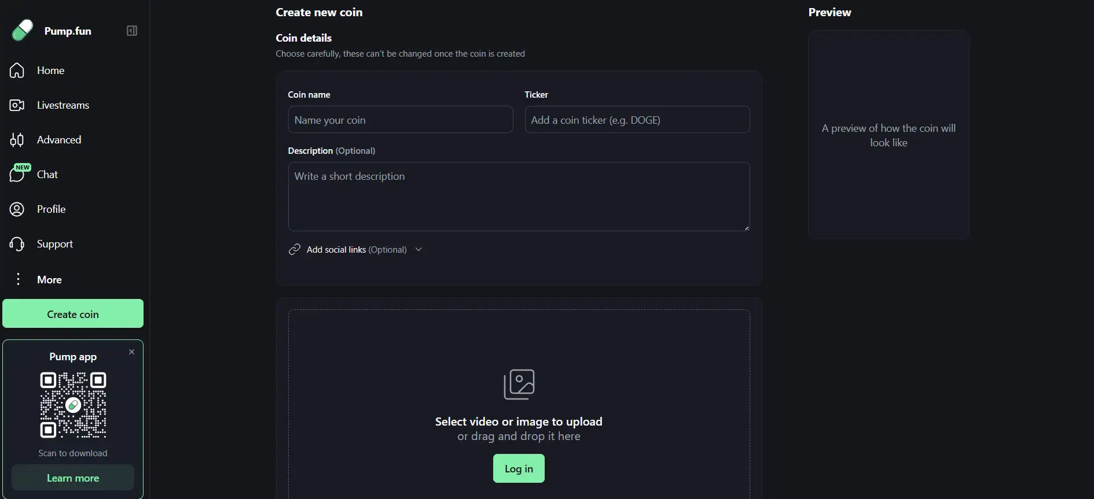Click the link chain icon beside social links
1094x499 pixels.
(x=295, y=250)
